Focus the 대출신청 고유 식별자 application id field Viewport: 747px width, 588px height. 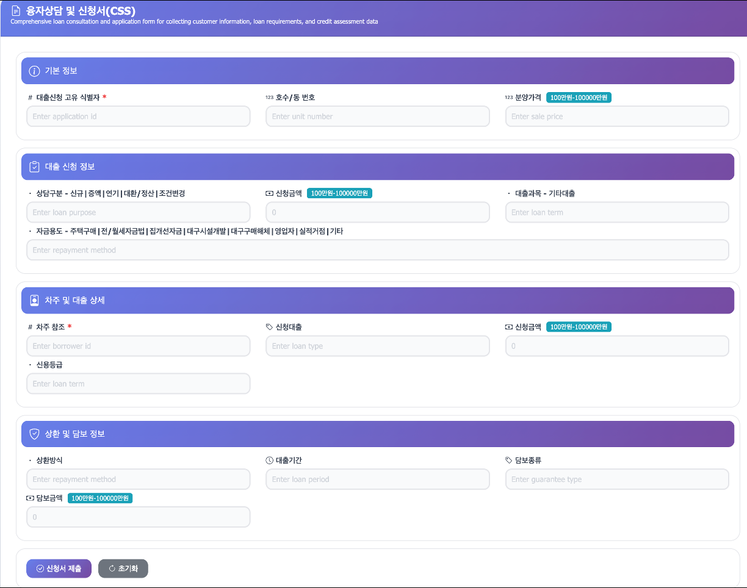pos(139,117)
